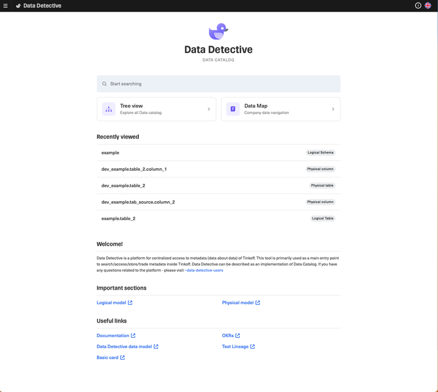Open the Data Detective data model link
Screen dimensions: 438x392
tap(124, 346)
